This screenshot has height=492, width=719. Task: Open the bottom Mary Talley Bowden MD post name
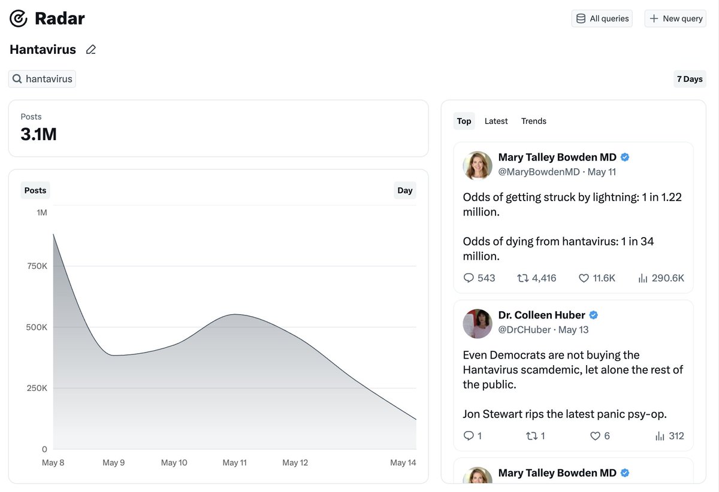[x=557, y=473]
